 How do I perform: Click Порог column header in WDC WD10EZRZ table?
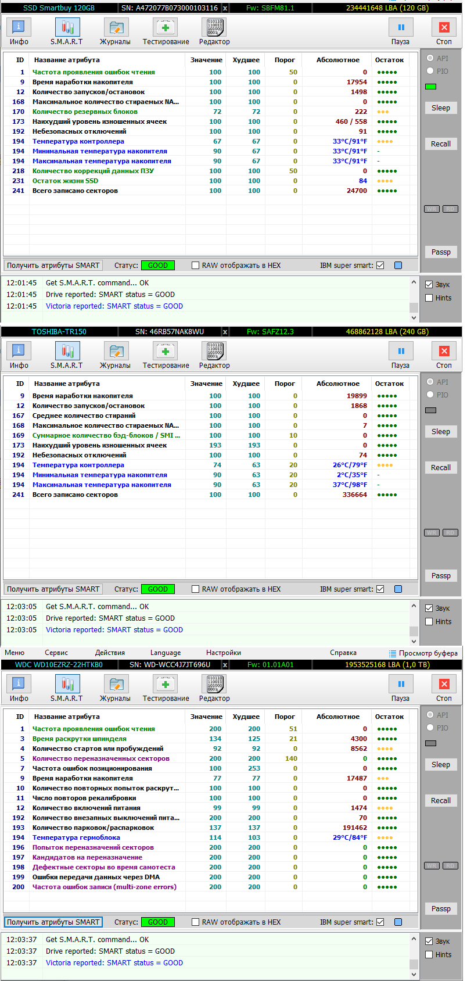click(285, 717)
